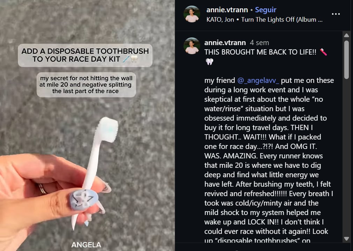
Task: Click annie.vtrann avatar beside the caption
Action: [x=192, y=46]
